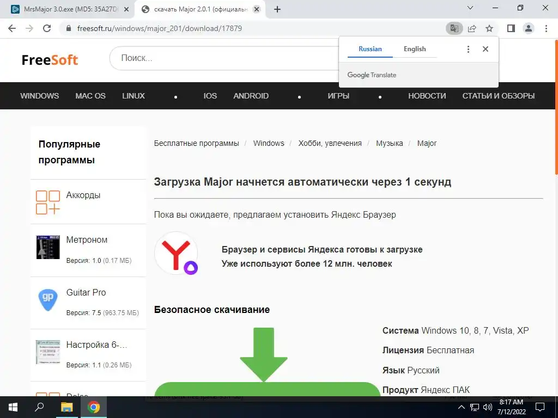Screen dimensions: 558x418
Task: Open the volume tray icon
Action: pos(487,407)
